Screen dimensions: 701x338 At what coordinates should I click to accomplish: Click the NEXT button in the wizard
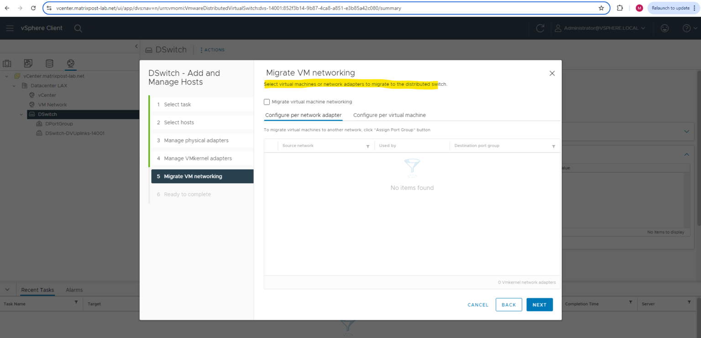(x=539, y=305)
